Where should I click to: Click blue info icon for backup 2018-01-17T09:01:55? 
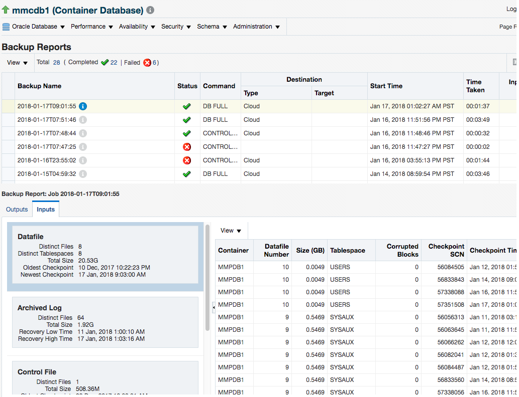tap(83, 106)
